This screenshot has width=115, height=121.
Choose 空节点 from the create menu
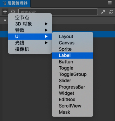point(30,18)
